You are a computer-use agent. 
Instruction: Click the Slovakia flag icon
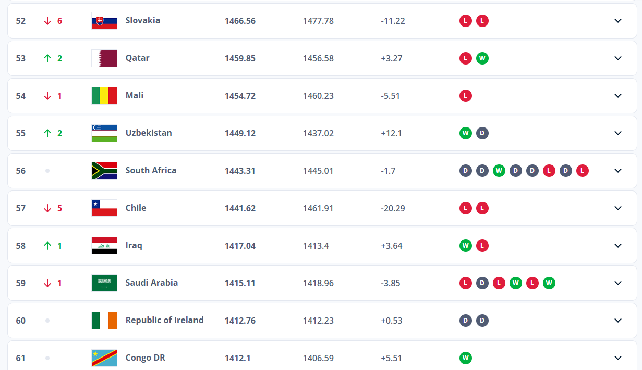[104, 21]
